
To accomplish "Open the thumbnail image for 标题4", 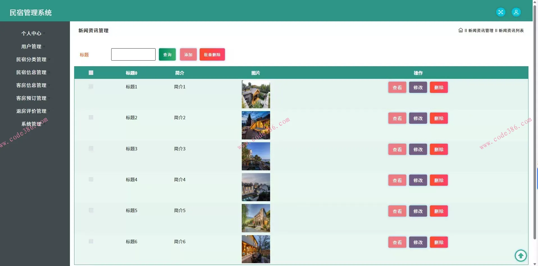I will click(x=256, y=187).
